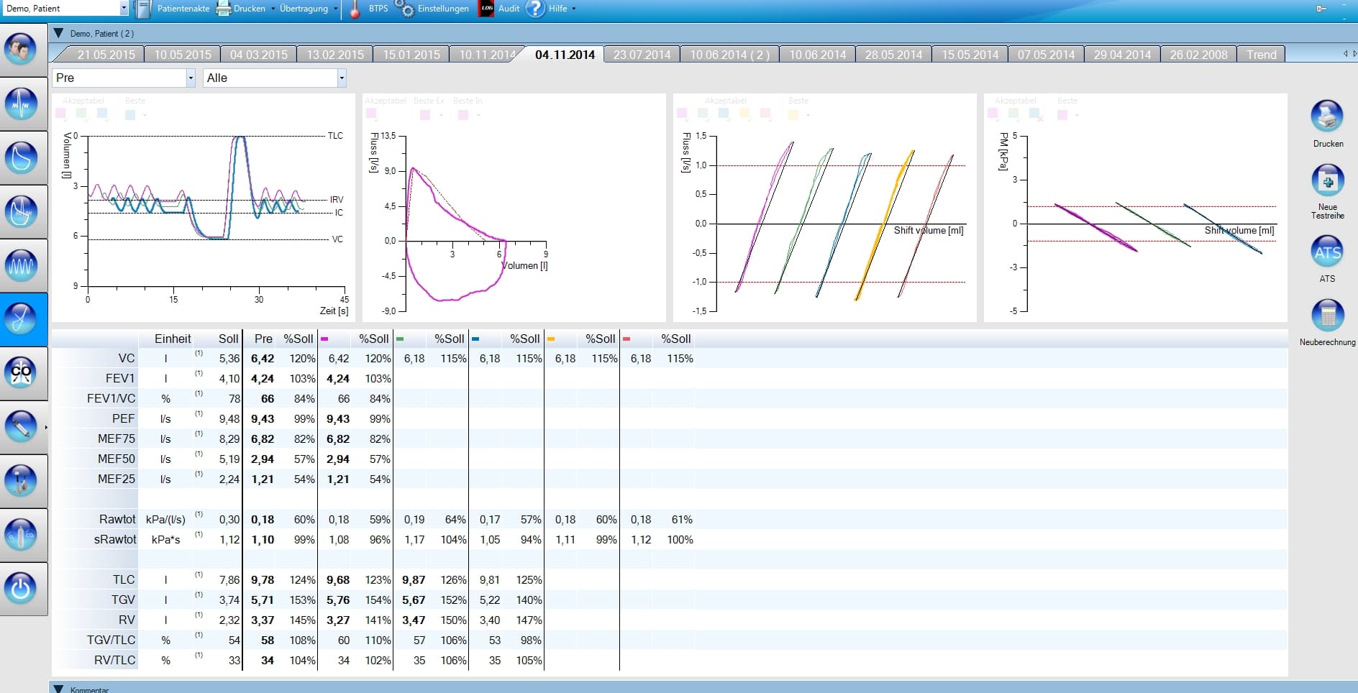Open the Trend tab
1358x693 pixels.
[1262, 55]
